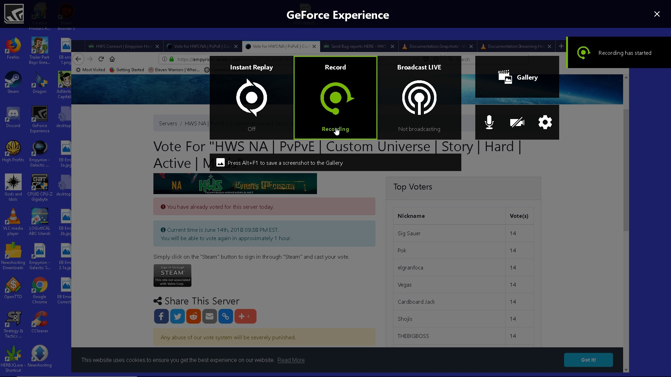Dismiss cookie banner with Got It
The image size is (671, 377).
coord(588,360)
